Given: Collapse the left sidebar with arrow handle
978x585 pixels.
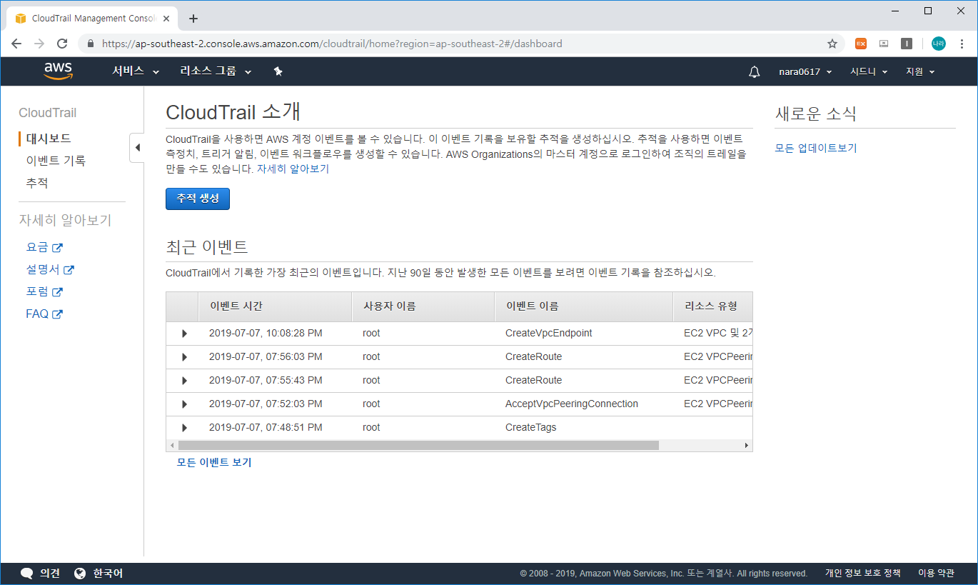Looking at the screenshot, I should coord(137,148).
